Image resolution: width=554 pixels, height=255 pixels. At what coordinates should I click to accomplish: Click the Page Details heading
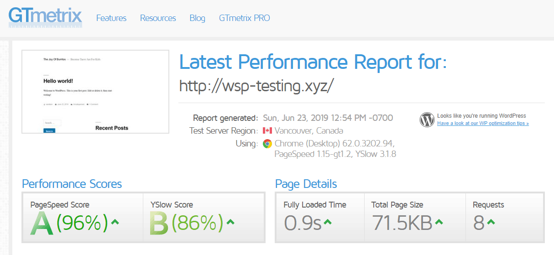pos(306,184)
